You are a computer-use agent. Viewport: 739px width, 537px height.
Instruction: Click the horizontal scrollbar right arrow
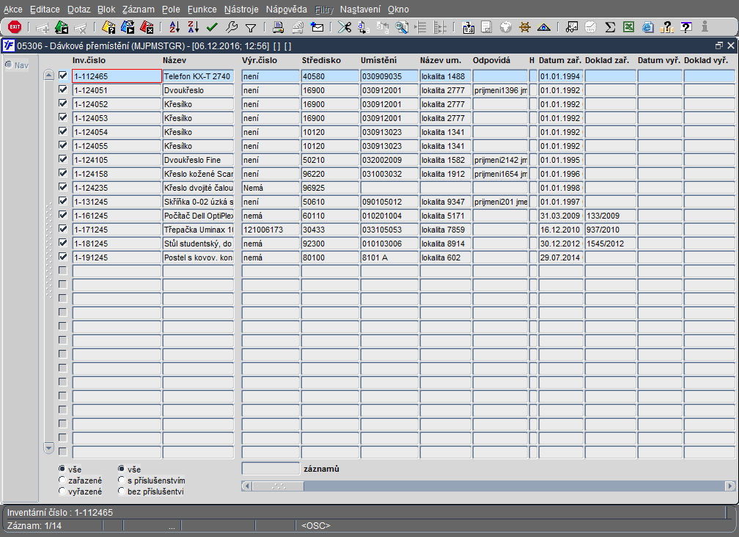point(729,486)
